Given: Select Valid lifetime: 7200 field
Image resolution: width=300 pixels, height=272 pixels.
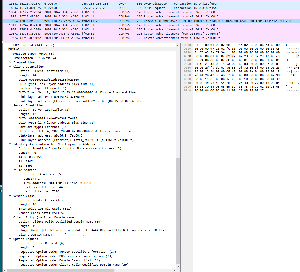Looking at the screenshot, I should 41,191.
